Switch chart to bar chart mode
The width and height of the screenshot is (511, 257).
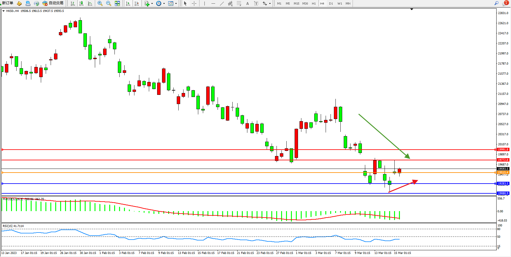73,3
